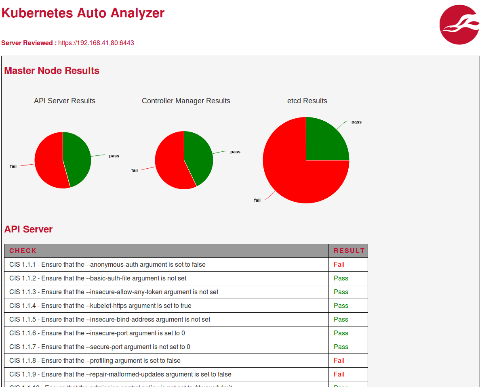The width and height of the screenshot is (480, 387).
Task: Click the RESULT column header
Action: click(349, 251)
